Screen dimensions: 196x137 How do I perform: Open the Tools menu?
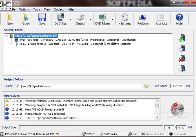(x=37, y=9)
